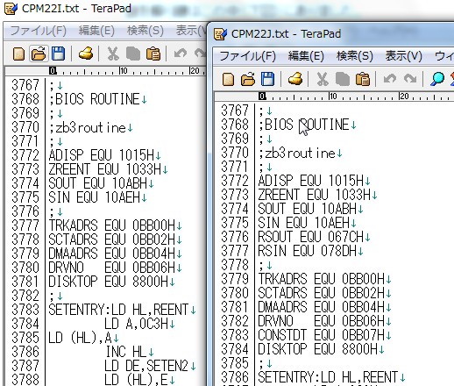This screenshot has width=454, height=386.
Task: Click column ruler in CPM22J window
Action: (x=334, y=96)
